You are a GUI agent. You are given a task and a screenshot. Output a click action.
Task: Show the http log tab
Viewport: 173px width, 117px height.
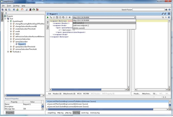pyautogui.click(x=60, y=113)
